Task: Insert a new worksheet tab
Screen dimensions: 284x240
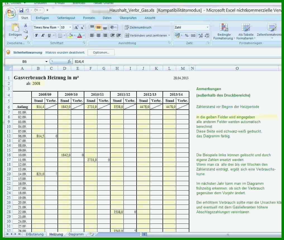Action: 92,234
